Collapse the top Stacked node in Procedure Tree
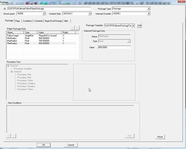Screen dimensions: 186x149 8,66
